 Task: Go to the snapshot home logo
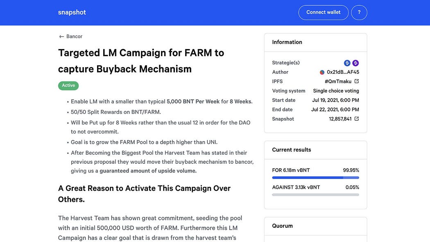point(72,12)
